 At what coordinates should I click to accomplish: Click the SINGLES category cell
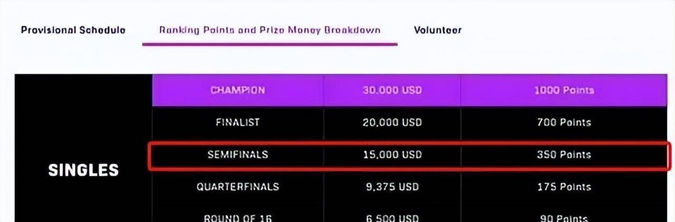(x=83, y=170)
